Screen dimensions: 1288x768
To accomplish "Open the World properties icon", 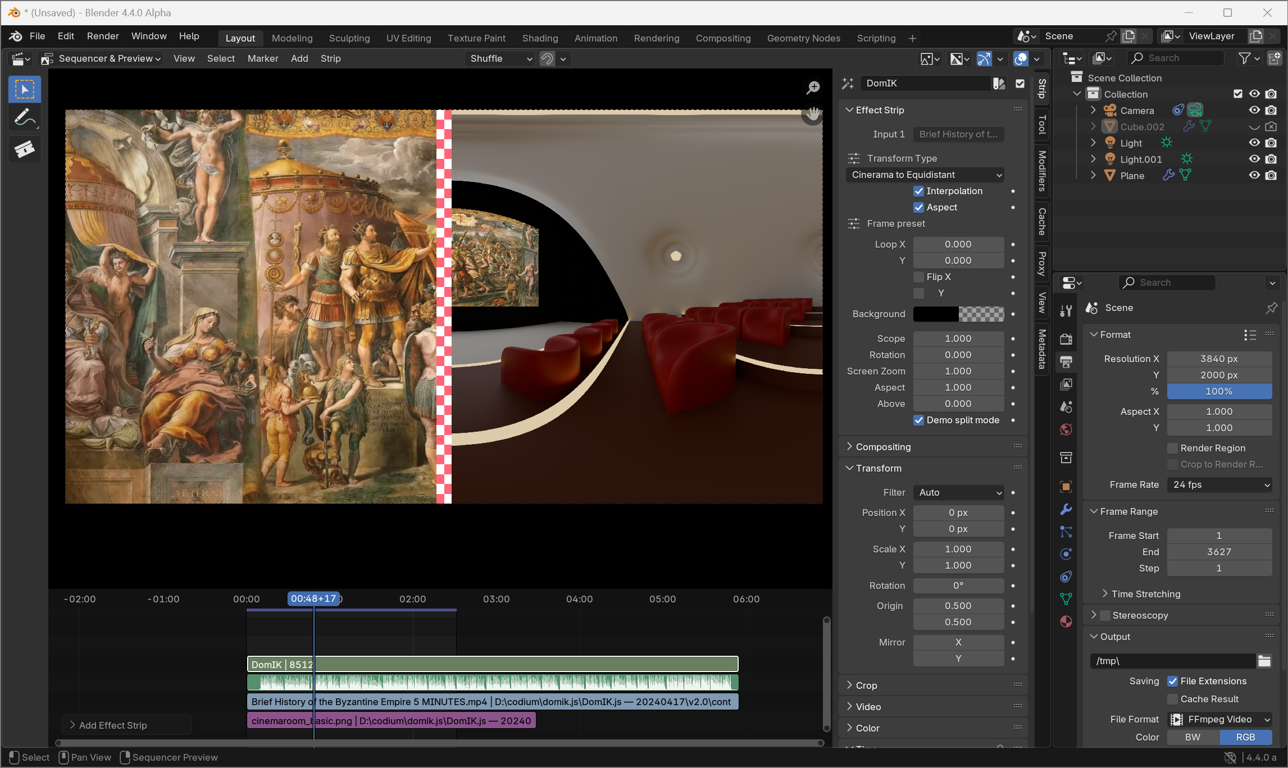I will pyautogui.click(x=1066, y=429).
